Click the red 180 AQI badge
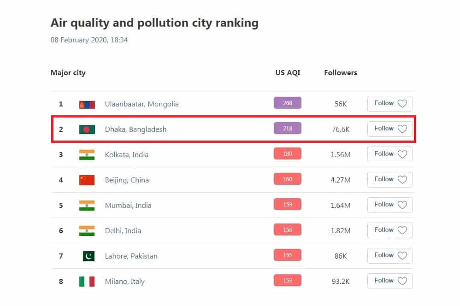 pyautogui.click(x=288, y=154)
